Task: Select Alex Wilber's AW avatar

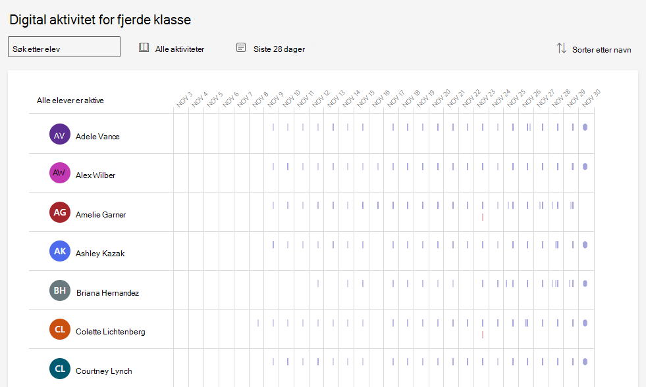Action: click(x=60, y=173)
